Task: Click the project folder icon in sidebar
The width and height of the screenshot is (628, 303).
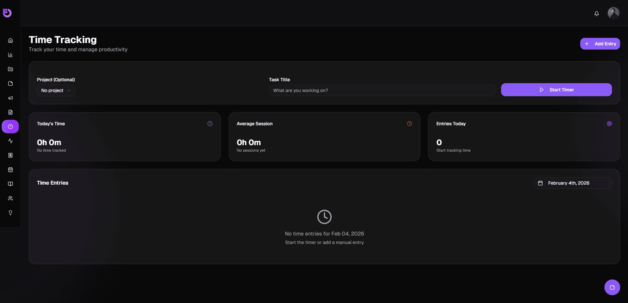Action: click(x=10, y=69)
